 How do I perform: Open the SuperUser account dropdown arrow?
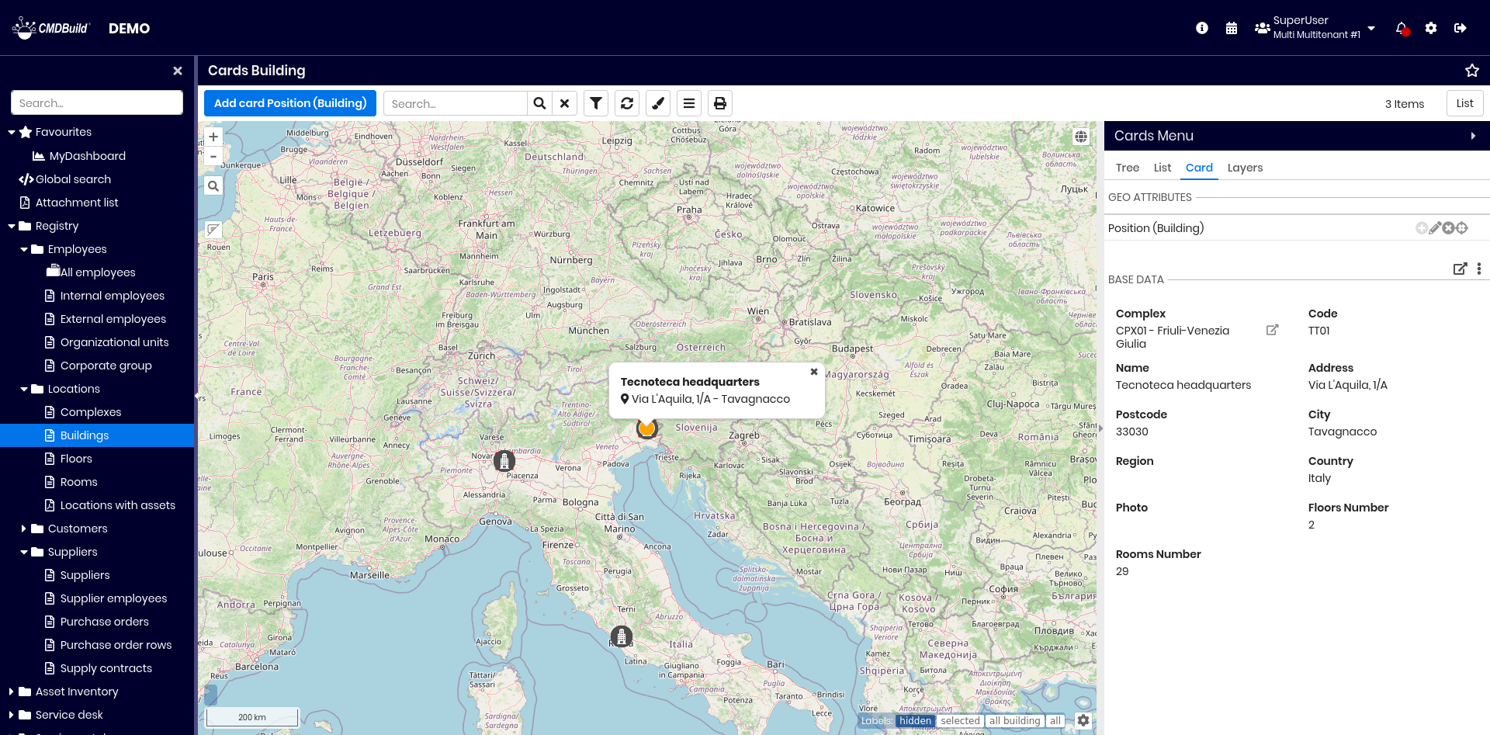[1371, 28]
